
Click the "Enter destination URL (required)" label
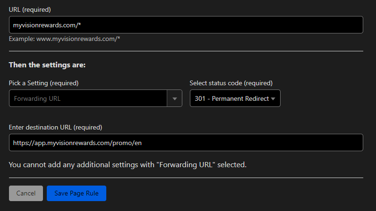[55, 127]
